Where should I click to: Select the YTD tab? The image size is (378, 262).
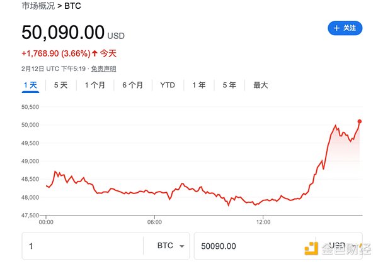168,85
